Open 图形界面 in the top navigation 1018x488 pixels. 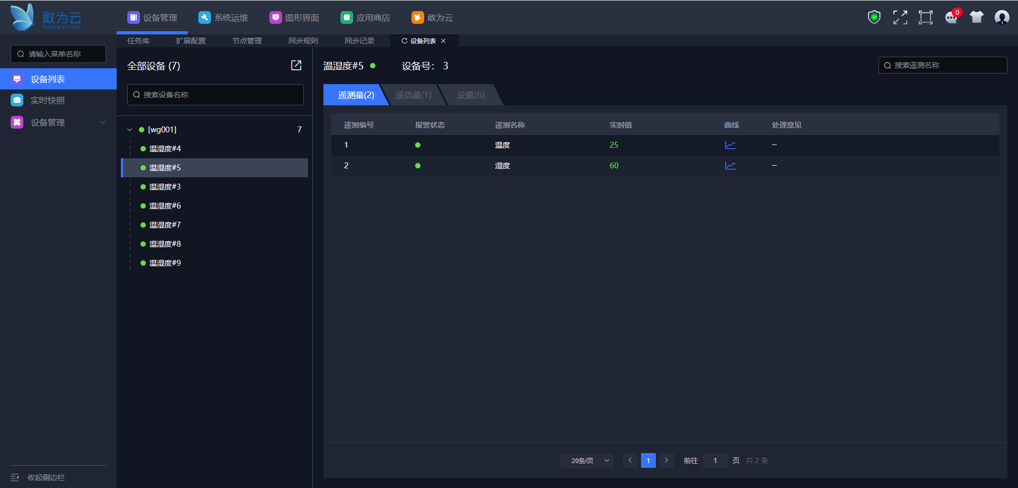(294, 17)
